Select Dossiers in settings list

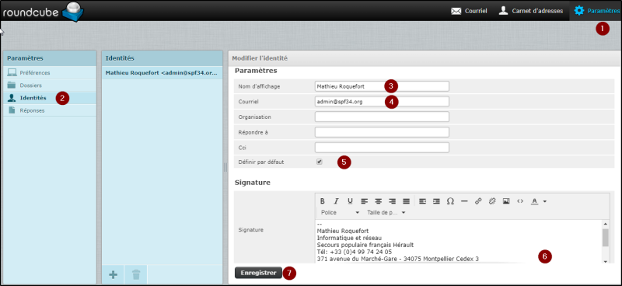tap(50, 85)
